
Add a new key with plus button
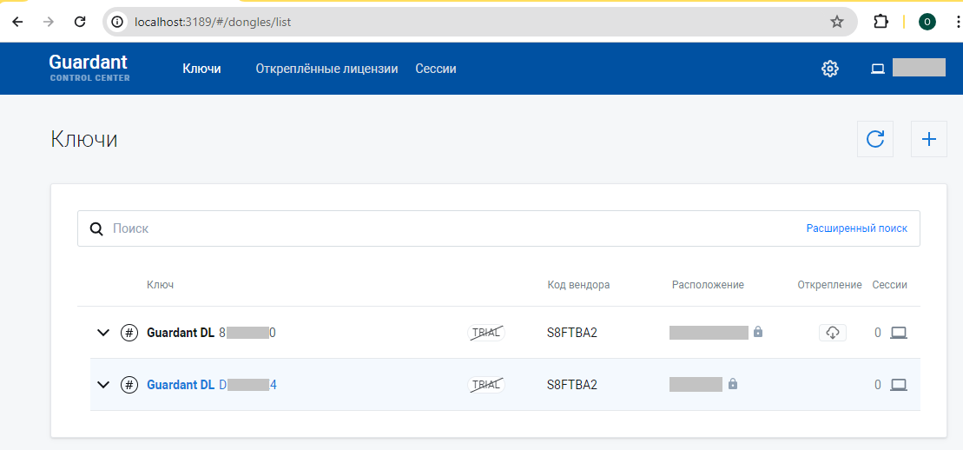(929, 140)
